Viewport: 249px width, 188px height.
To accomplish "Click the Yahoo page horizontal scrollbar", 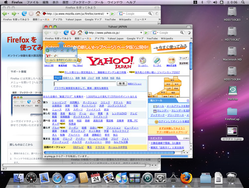I will (110, 153).
